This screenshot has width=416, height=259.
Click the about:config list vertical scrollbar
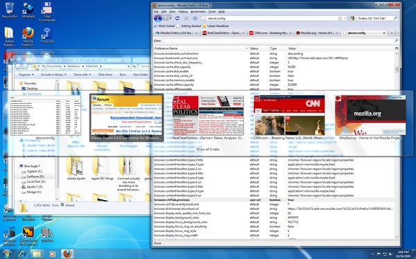[x=397, y=145]
